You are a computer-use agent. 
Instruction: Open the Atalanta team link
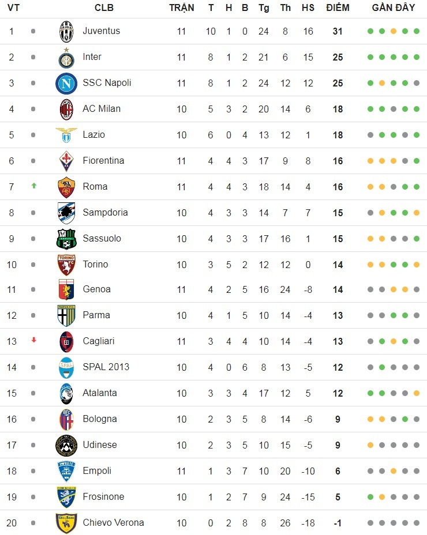tap(100, 393)
